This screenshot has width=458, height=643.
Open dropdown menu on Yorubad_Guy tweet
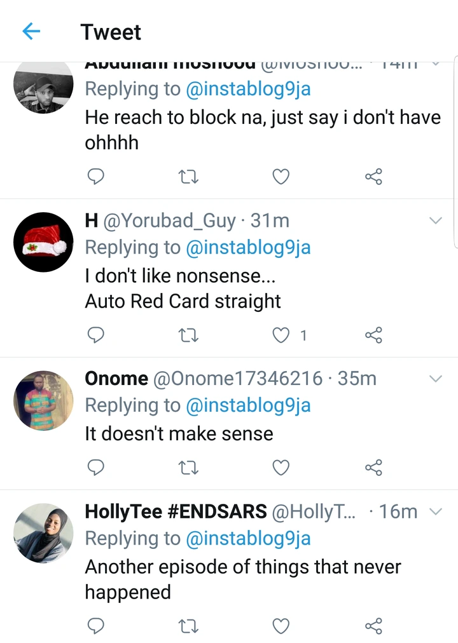(x=436, y=220)
